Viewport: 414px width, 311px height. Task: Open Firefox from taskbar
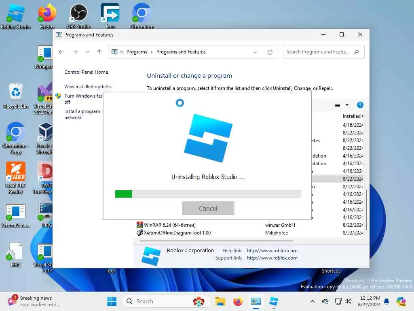[238, 301]
